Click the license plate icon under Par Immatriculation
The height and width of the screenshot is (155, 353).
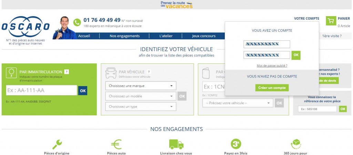[11, 73]
